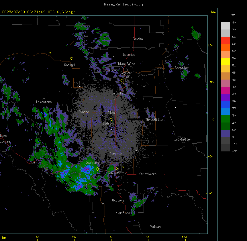
Task: Click the Blackfalds city label
Action: click(126, 64)
